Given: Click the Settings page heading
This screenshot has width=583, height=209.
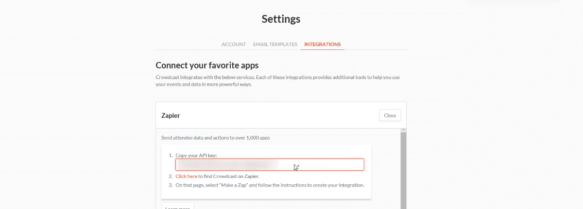Looking at the screenshot, I should [281, 19].
